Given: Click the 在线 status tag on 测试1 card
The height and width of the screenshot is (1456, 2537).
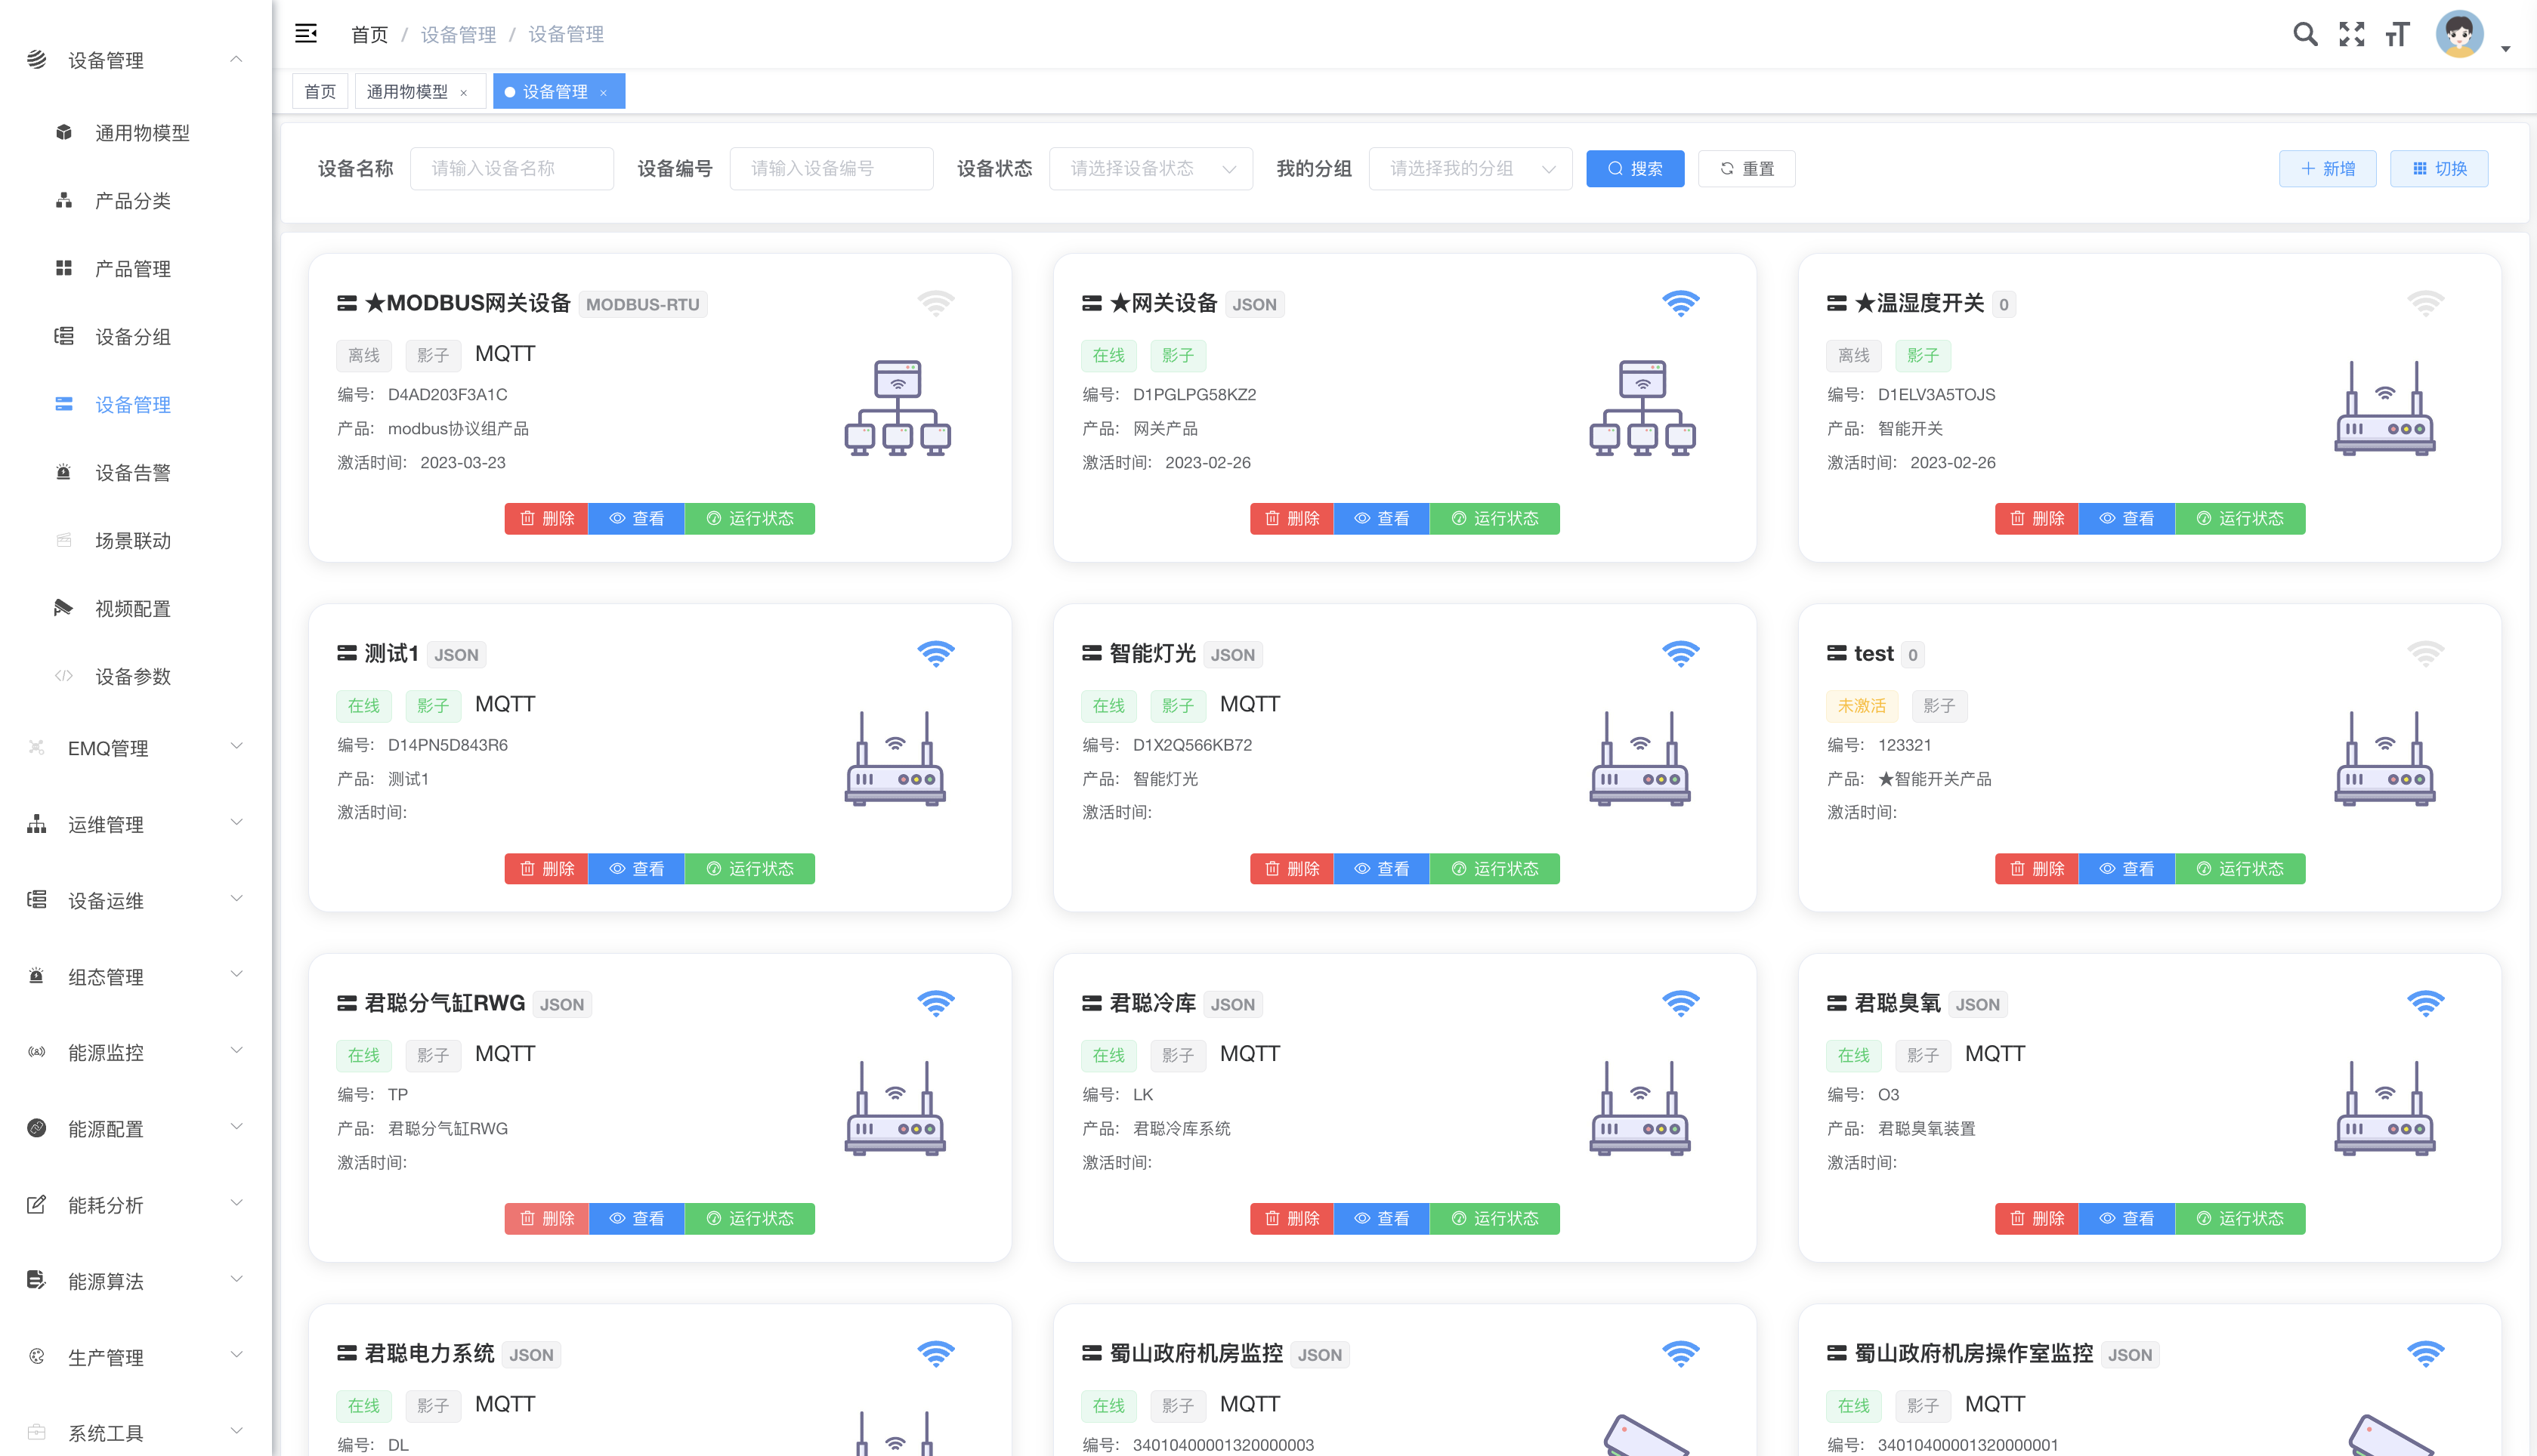Looking at the screenshot, I should pyautogui.click(x=363, y=706).
